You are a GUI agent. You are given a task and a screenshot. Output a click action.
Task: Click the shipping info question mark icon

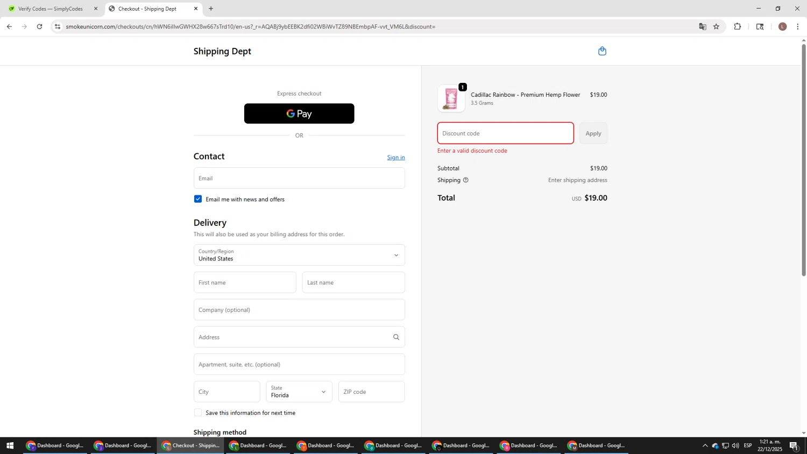466,180
